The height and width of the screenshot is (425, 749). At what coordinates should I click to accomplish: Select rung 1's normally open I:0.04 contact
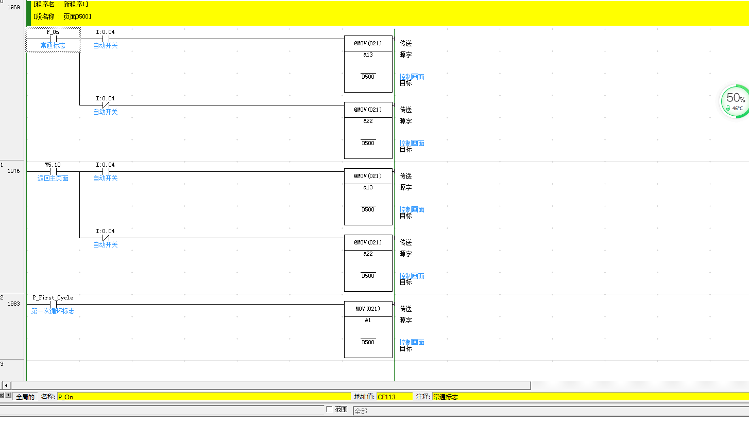pyautogui.click(x=106, y=172)
